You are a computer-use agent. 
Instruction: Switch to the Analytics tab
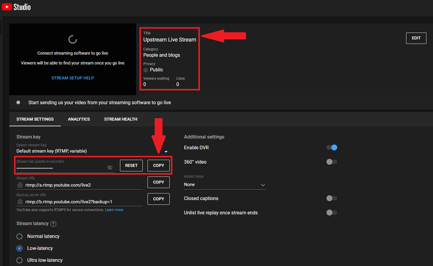point(79,119)
